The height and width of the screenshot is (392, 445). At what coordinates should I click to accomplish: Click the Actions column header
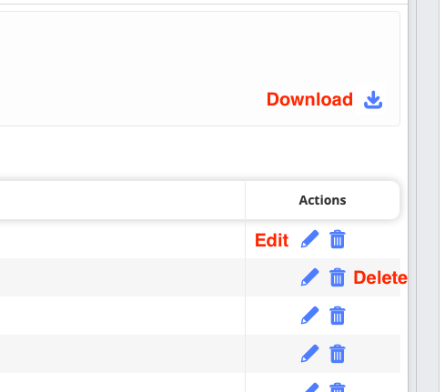(322, 200)
